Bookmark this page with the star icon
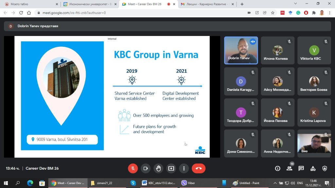This screenshot has width=335, height=188. click(x=273, y=13)
